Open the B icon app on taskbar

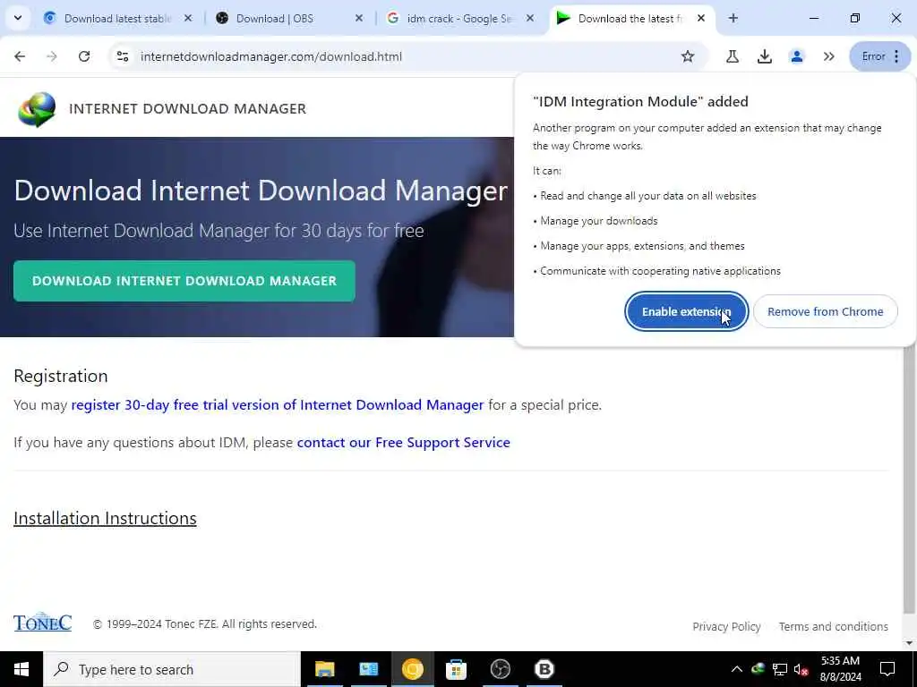point(544,669)
